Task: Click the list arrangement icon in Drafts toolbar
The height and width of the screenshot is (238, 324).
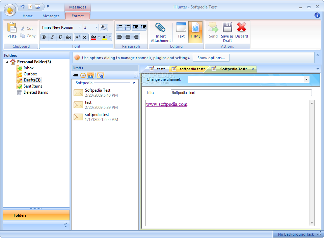Action: (76, 75)
